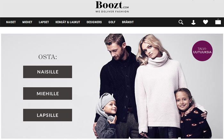Open the Miehet menu
Screen dimensions: 224x140
[27, 22]
